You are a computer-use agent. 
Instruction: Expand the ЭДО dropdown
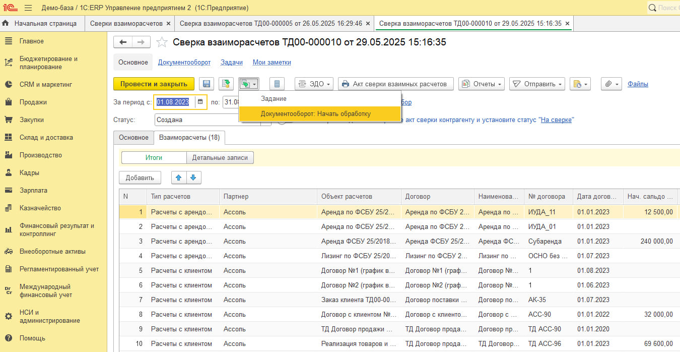tap(314, 84)
